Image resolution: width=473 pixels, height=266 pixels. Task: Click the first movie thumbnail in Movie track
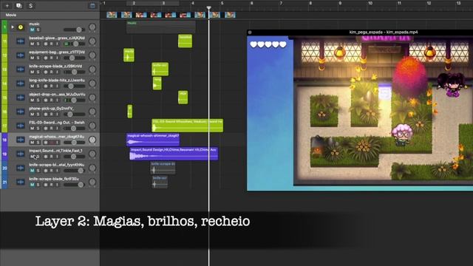pos(112,15)
